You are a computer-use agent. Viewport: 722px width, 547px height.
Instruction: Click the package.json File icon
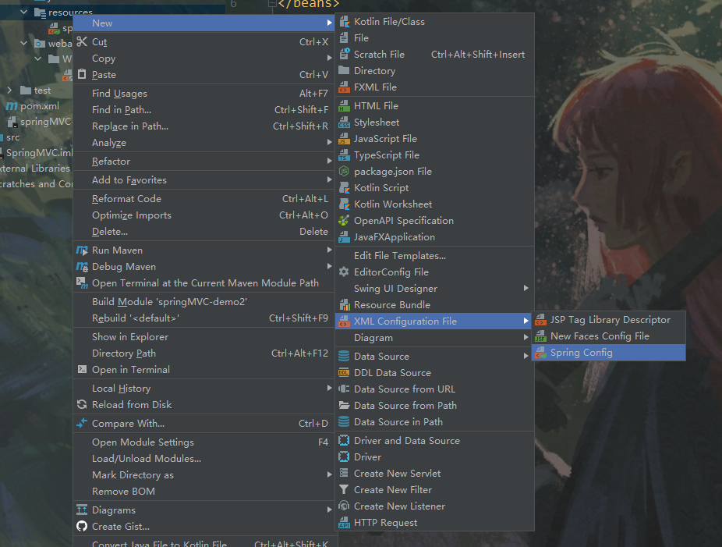click(344, 172)
